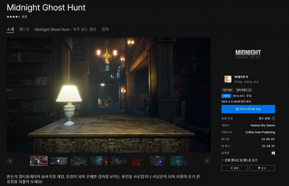The width and height of the screenshot is (289, 186).
Task: Click the 2023. 6. 9. 00:00 할인 종료 text
Action: tap(236, 101)
